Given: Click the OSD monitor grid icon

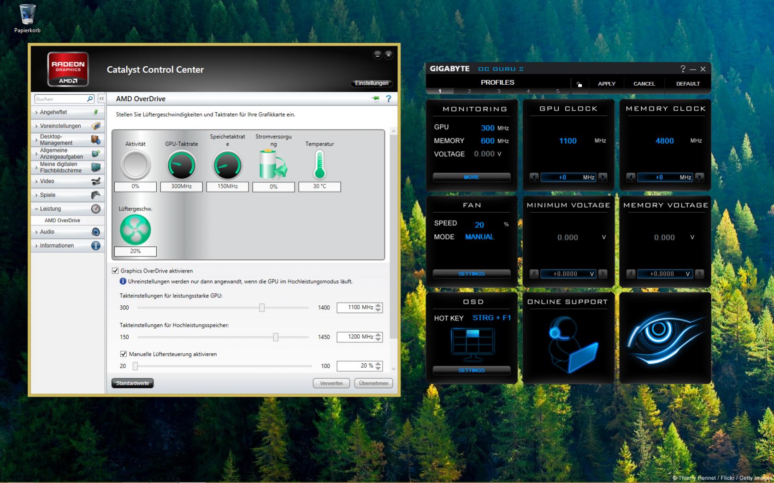Looking at the screenshot, I should 473,343.
